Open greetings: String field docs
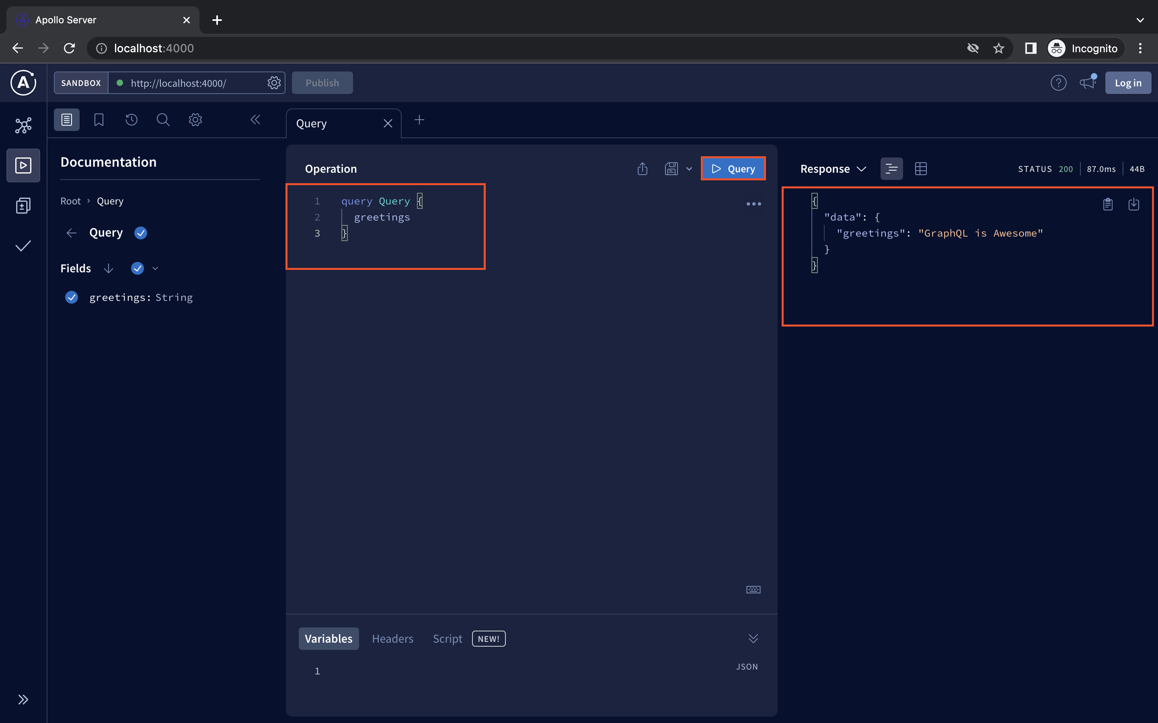The image size is (1158, 723). pyautogui.click(x=141, y=297)
